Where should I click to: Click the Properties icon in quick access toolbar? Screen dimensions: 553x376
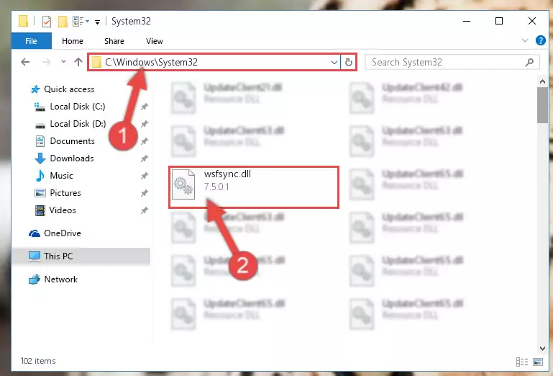coord(46,22)
